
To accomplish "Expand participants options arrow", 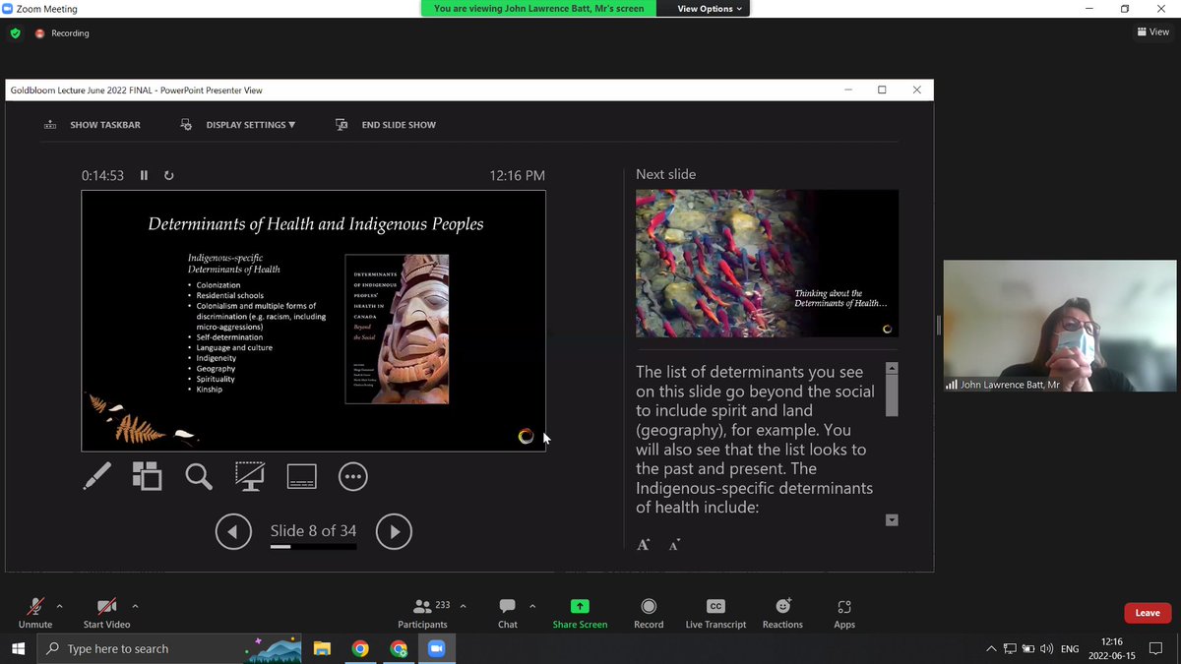I will [x=464, y=606].
